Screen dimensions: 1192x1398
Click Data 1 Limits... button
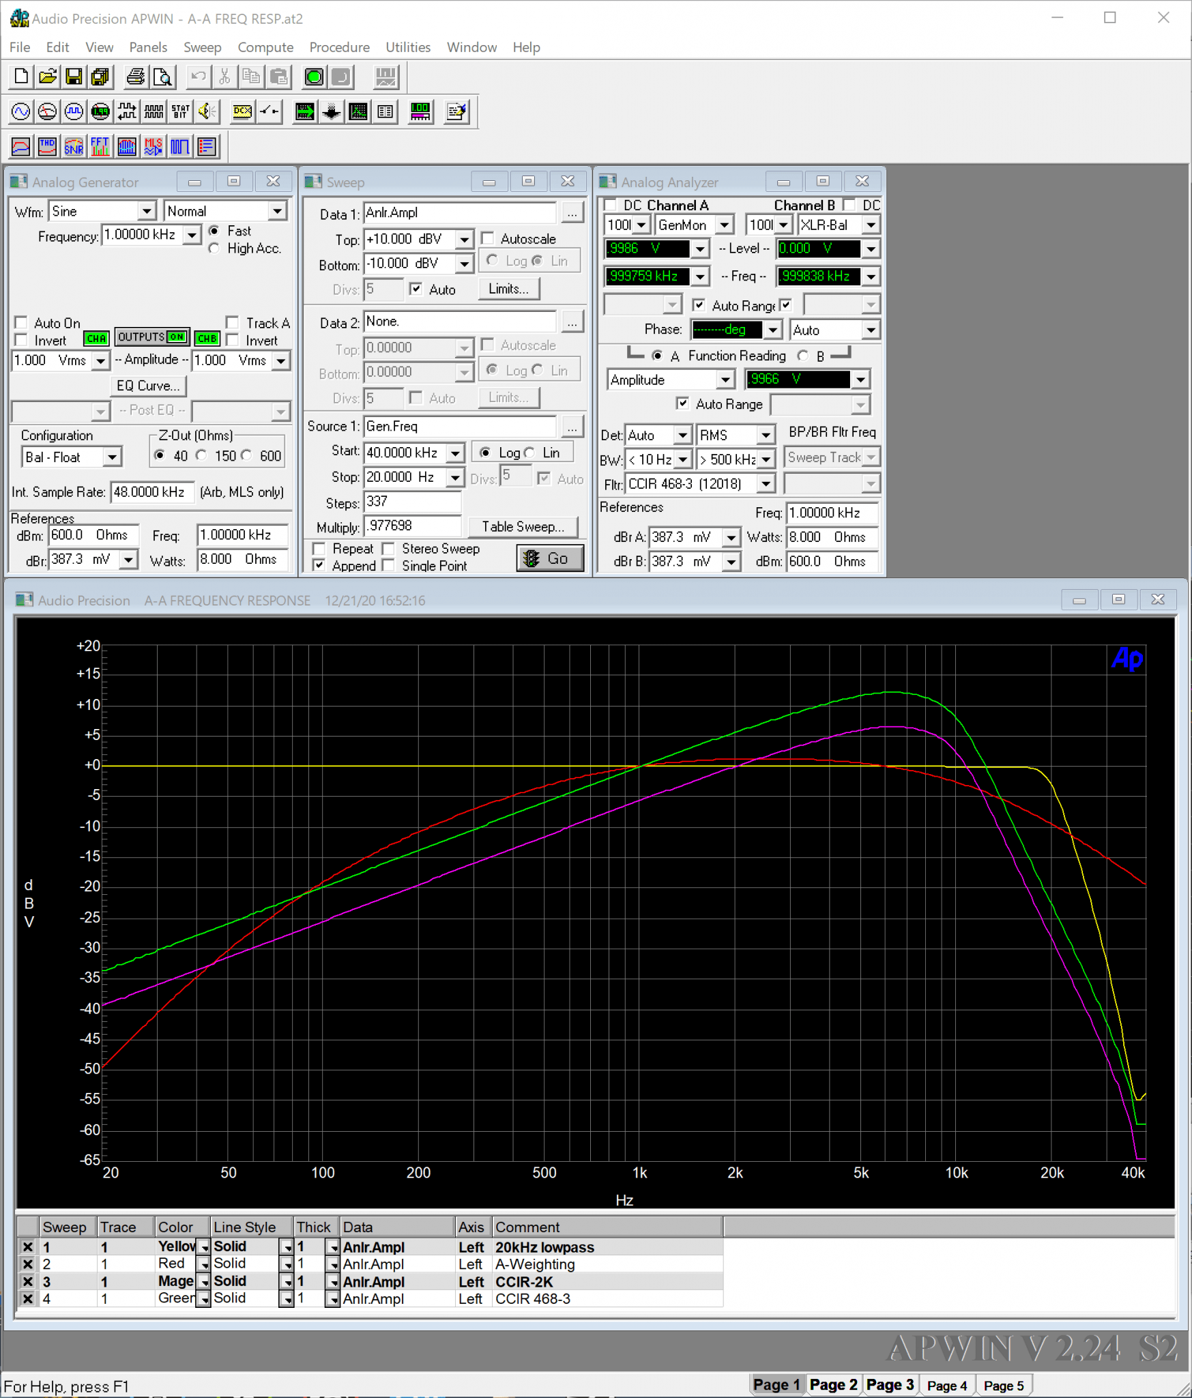click(x=508, y=289)
